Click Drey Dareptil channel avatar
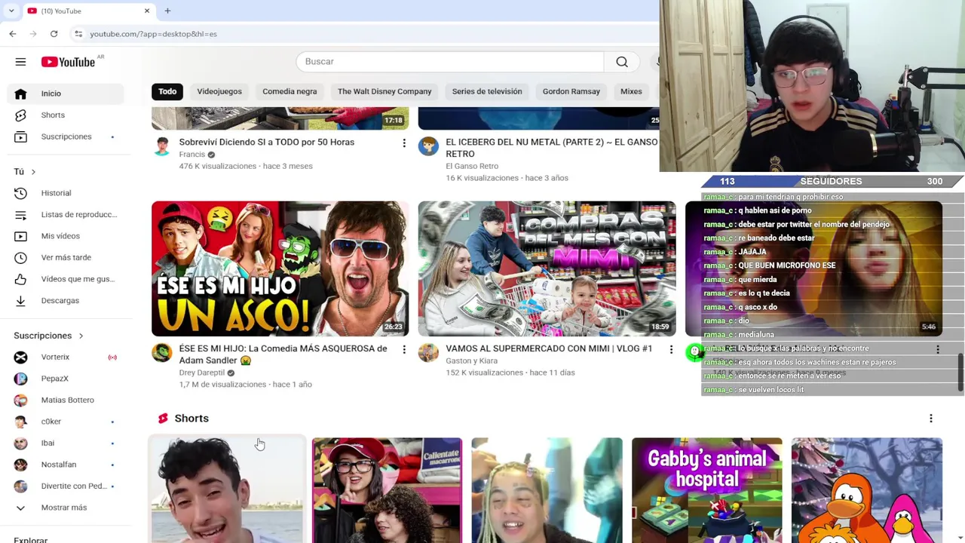The image size is (965, 543). pos(161,352)
